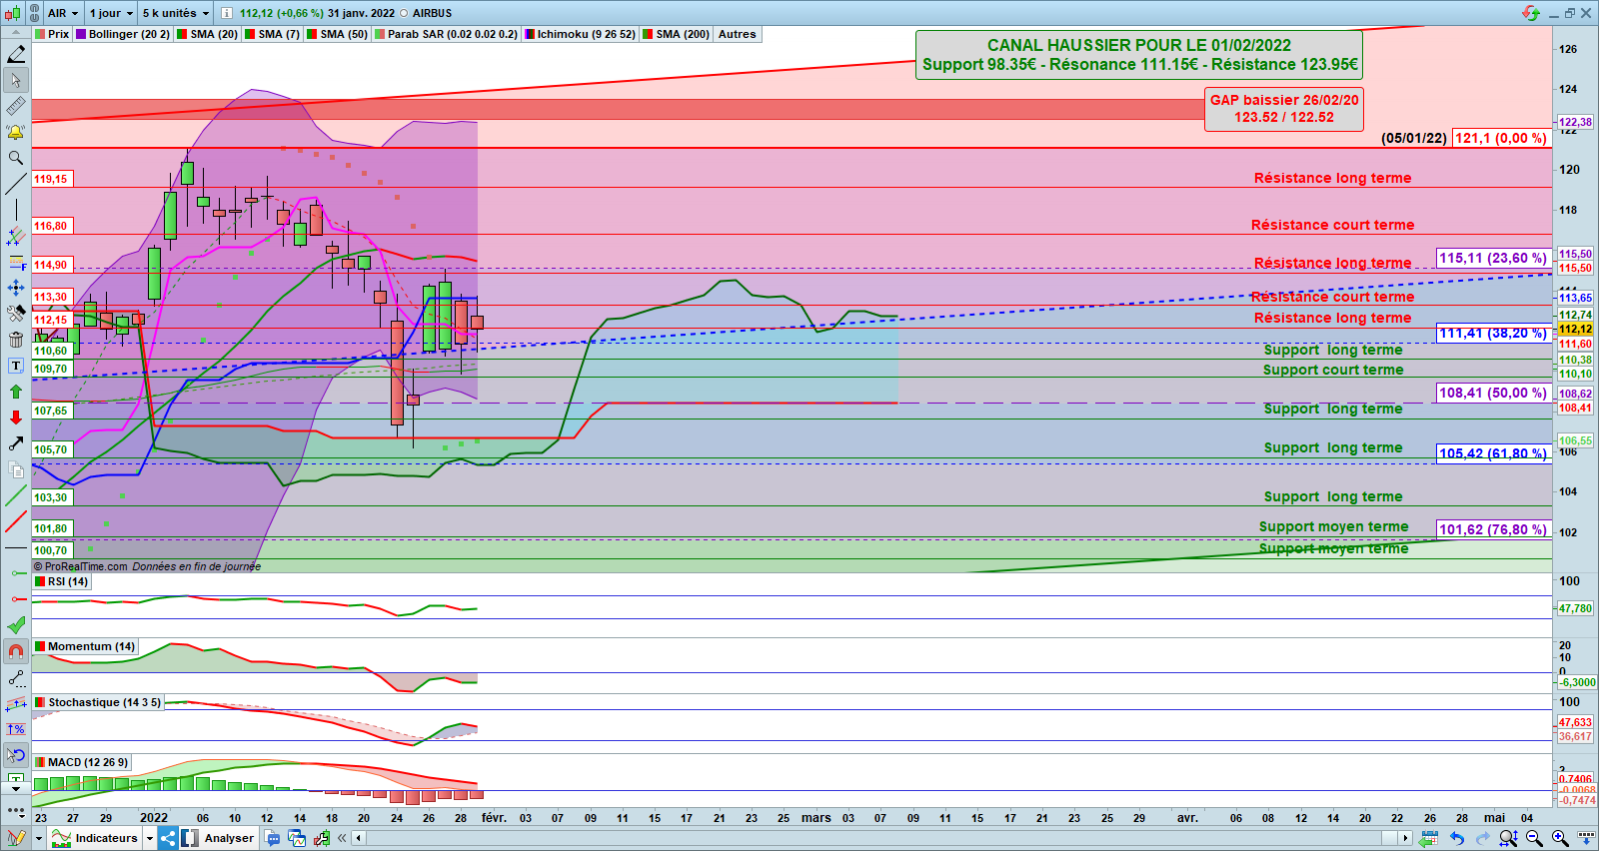
Task: Toggle the red magnet snap tool
Action: click(16, 651)
